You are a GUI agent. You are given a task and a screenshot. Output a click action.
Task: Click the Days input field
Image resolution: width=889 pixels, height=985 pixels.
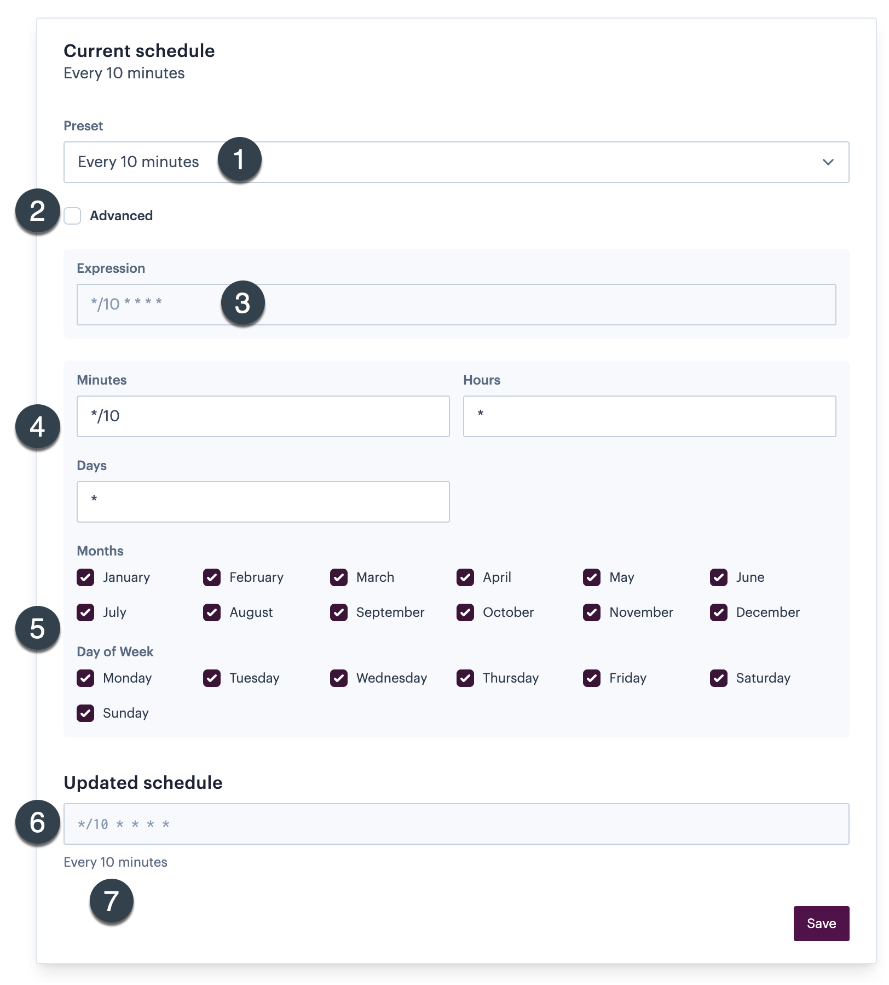[263, 502]
